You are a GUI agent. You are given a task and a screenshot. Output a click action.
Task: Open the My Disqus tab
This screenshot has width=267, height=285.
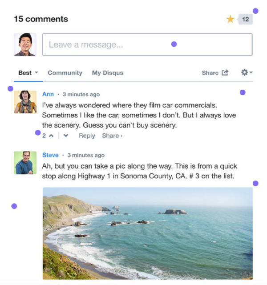point(108,73)
